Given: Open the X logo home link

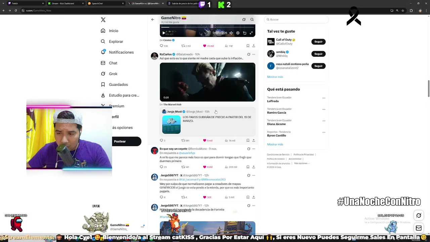Looking at the screenshot, I should [x=103, y=20].
